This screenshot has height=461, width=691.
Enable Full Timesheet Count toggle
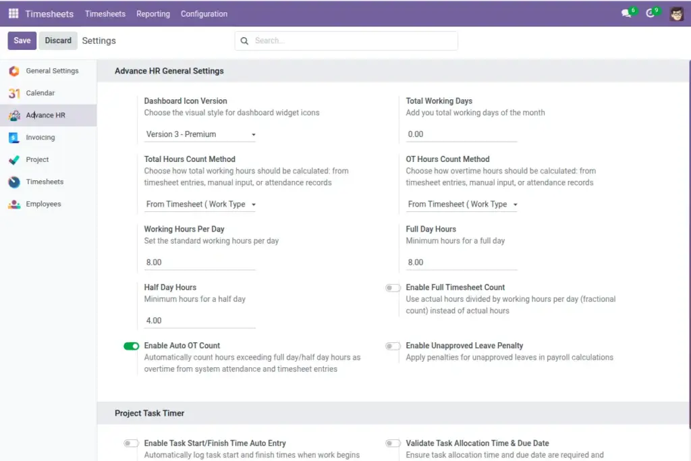pos(393,288)
